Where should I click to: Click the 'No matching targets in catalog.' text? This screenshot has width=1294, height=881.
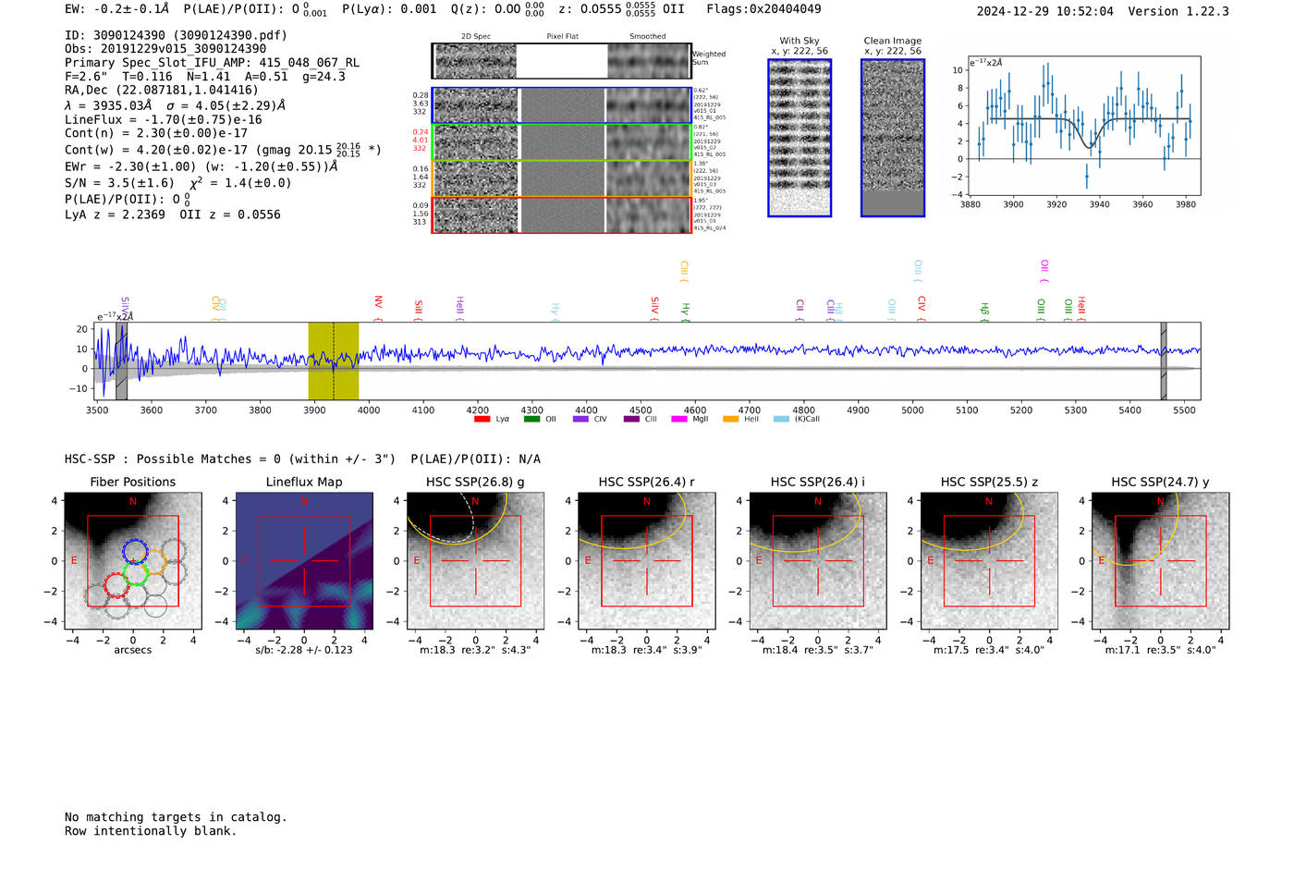coord(176,817)
